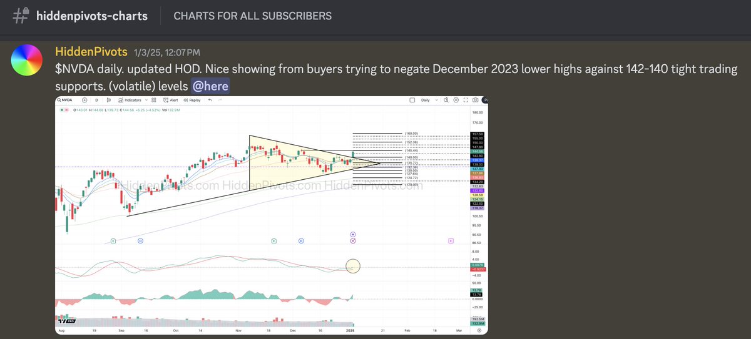Expand the chevron beside Daily
The width and height of the screenshot is (751, 339).
(436, 100)
